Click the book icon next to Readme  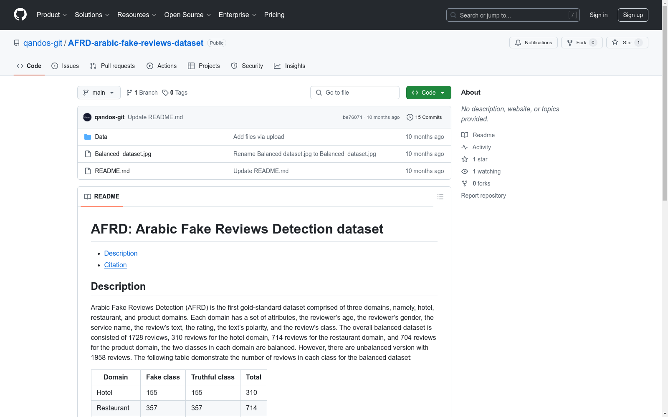coord(465,135)
